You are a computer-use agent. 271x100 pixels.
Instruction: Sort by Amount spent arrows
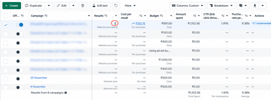tap(195, 16)
